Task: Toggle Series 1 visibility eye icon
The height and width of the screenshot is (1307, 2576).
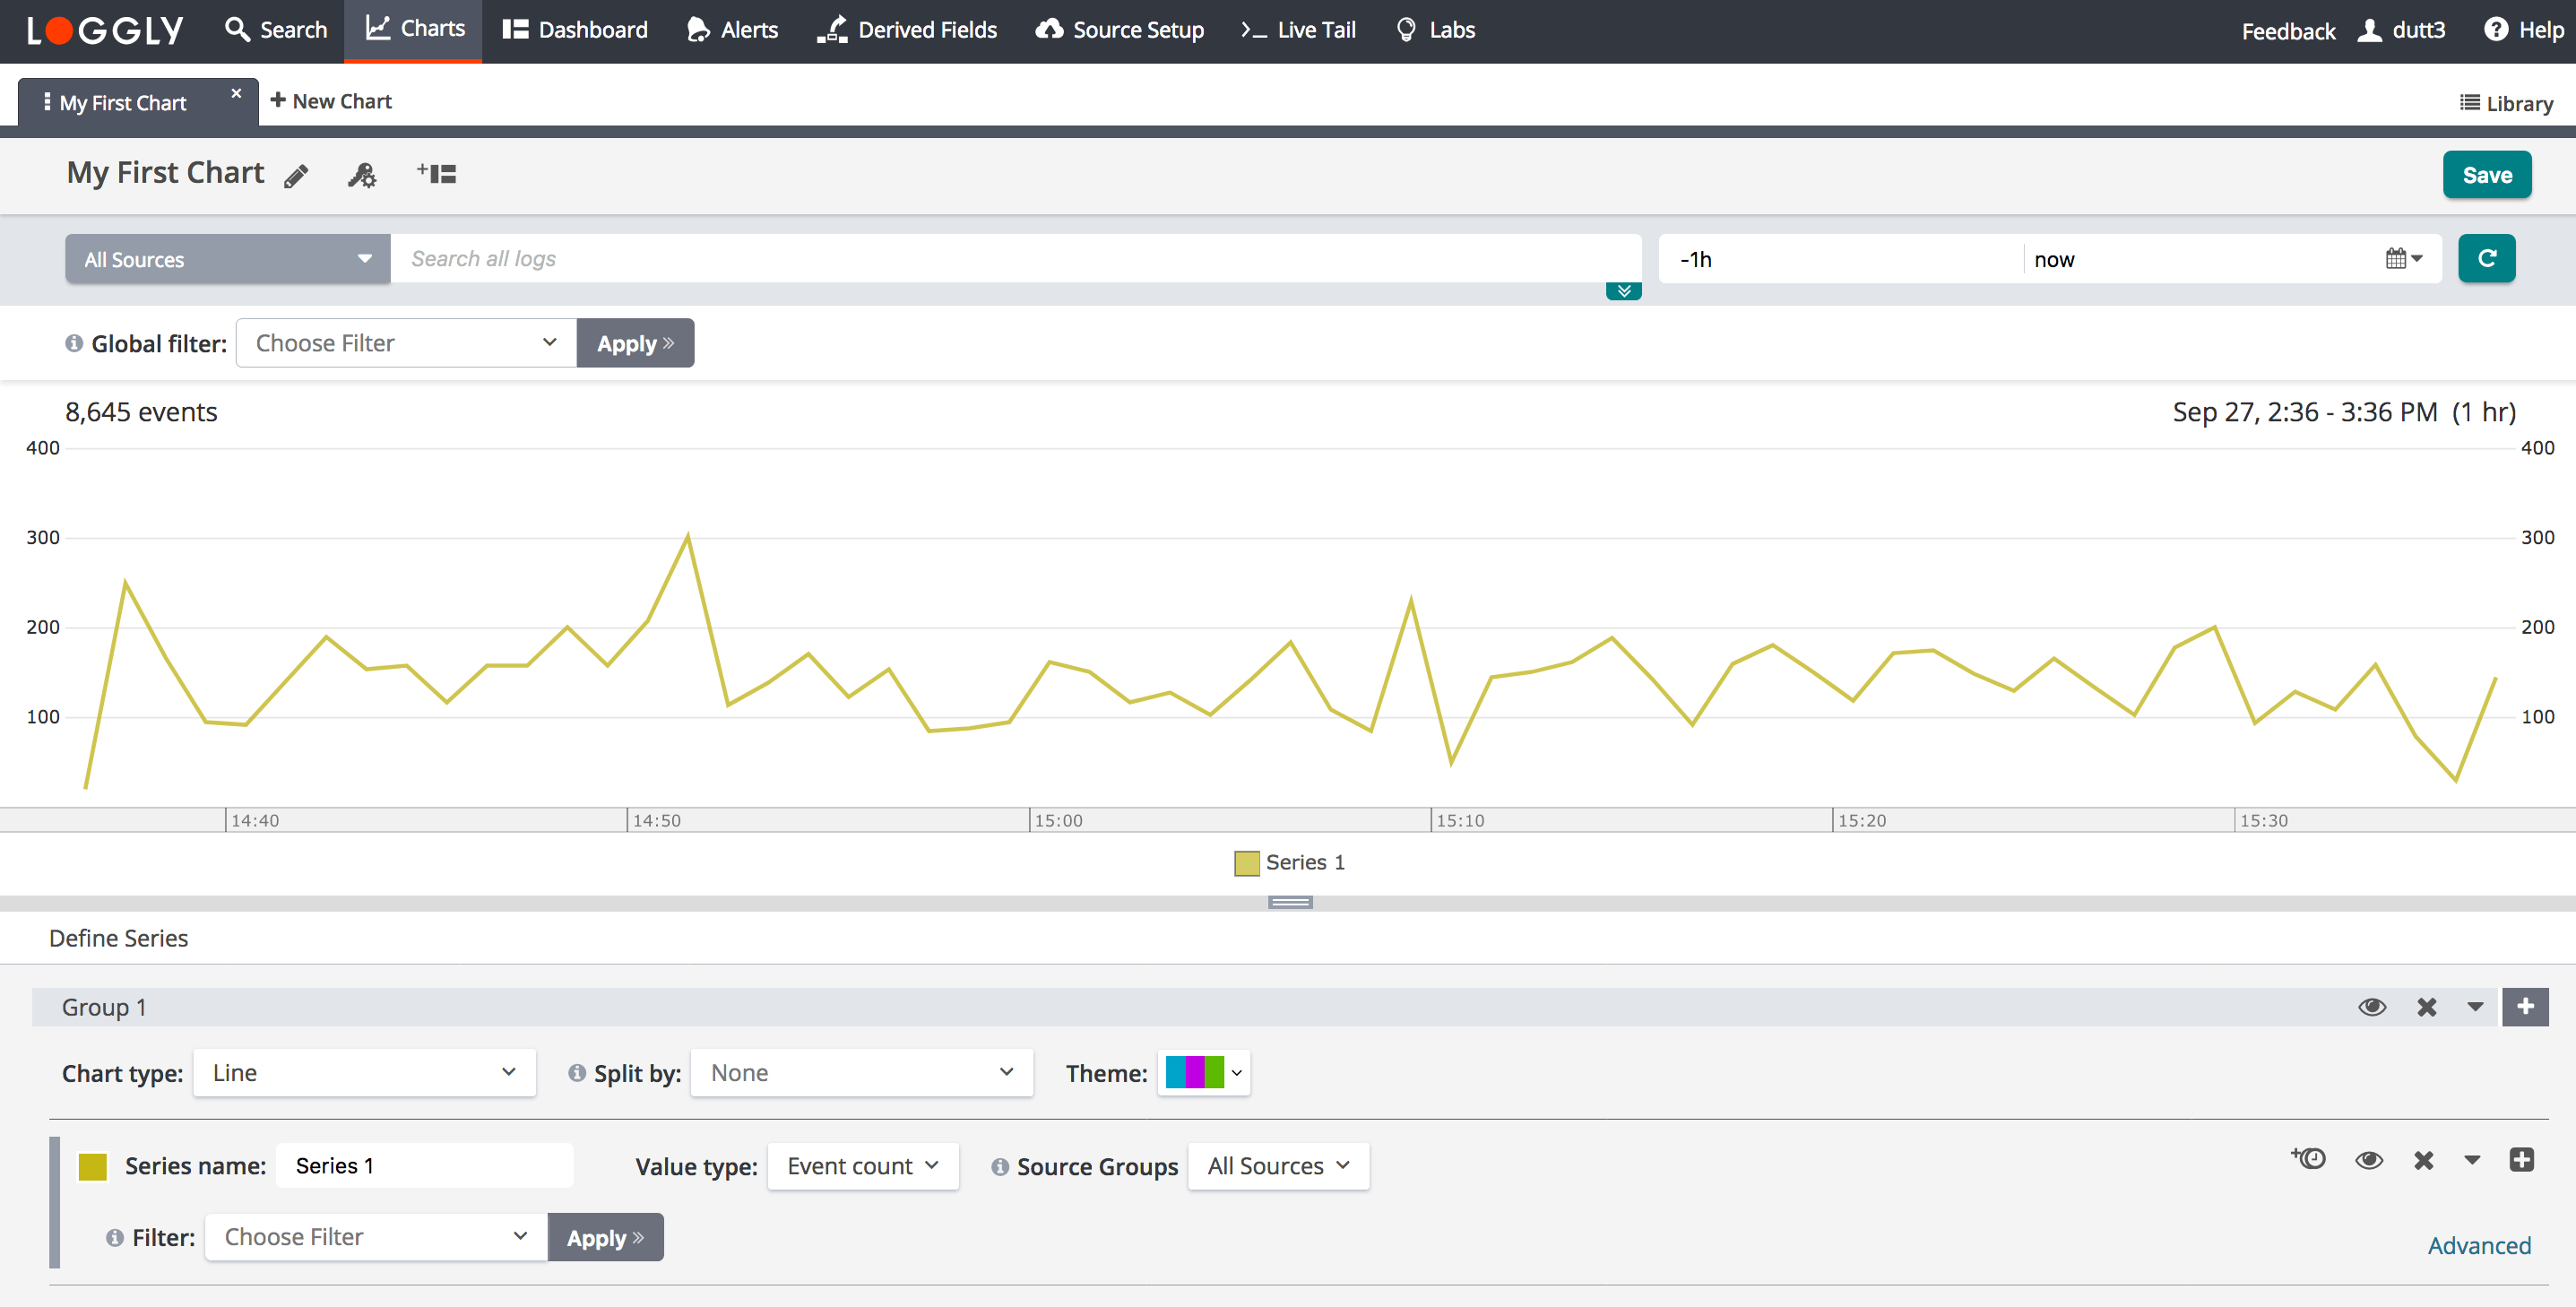Action: click(x=2368, y=1160)
